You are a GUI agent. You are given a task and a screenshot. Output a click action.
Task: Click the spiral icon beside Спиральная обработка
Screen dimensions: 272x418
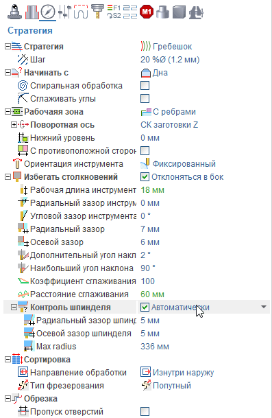23,86
